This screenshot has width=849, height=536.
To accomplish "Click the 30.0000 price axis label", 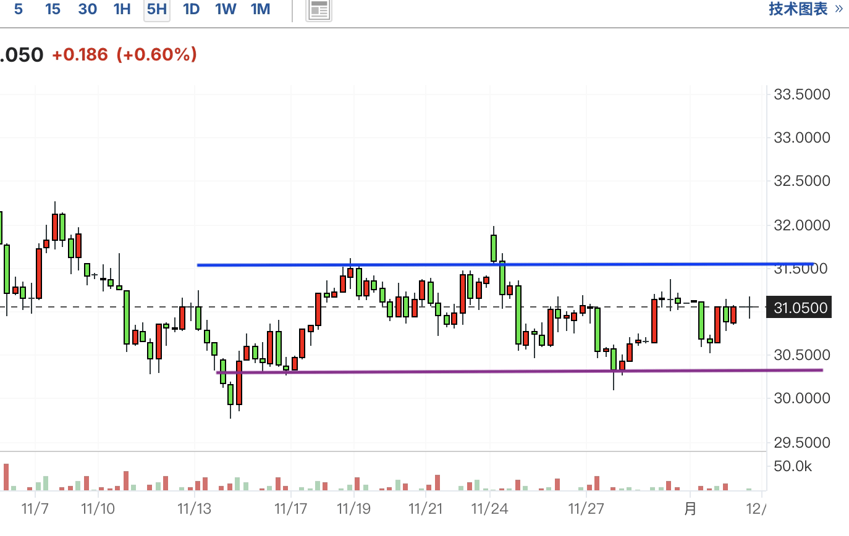I will pyautogui.click(x=801, y=398).
